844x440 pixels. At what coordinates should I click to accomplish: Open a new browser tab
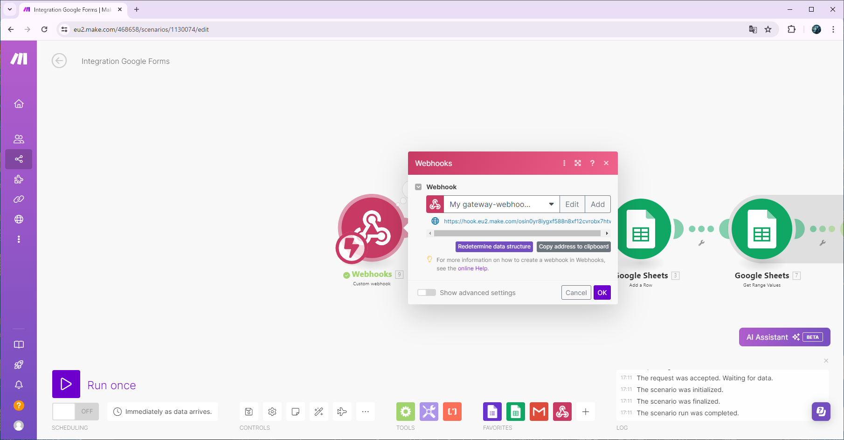click(x=137, y=9)
